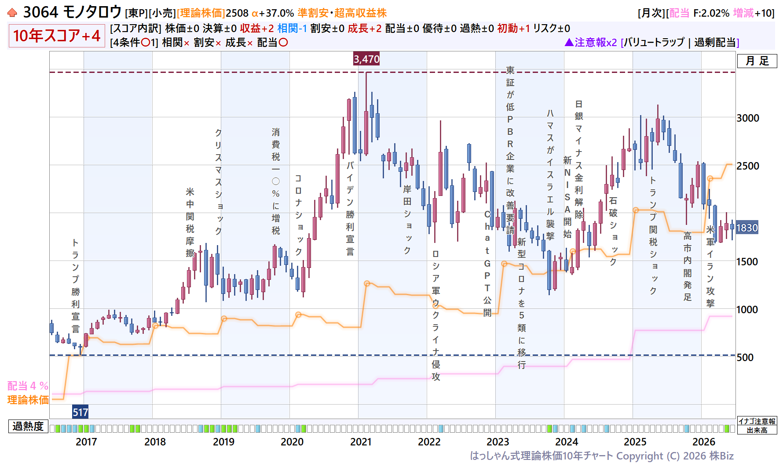Click the クリスマスショック event annotation
This screenshot has height=463, width=783.
(219, 181)
